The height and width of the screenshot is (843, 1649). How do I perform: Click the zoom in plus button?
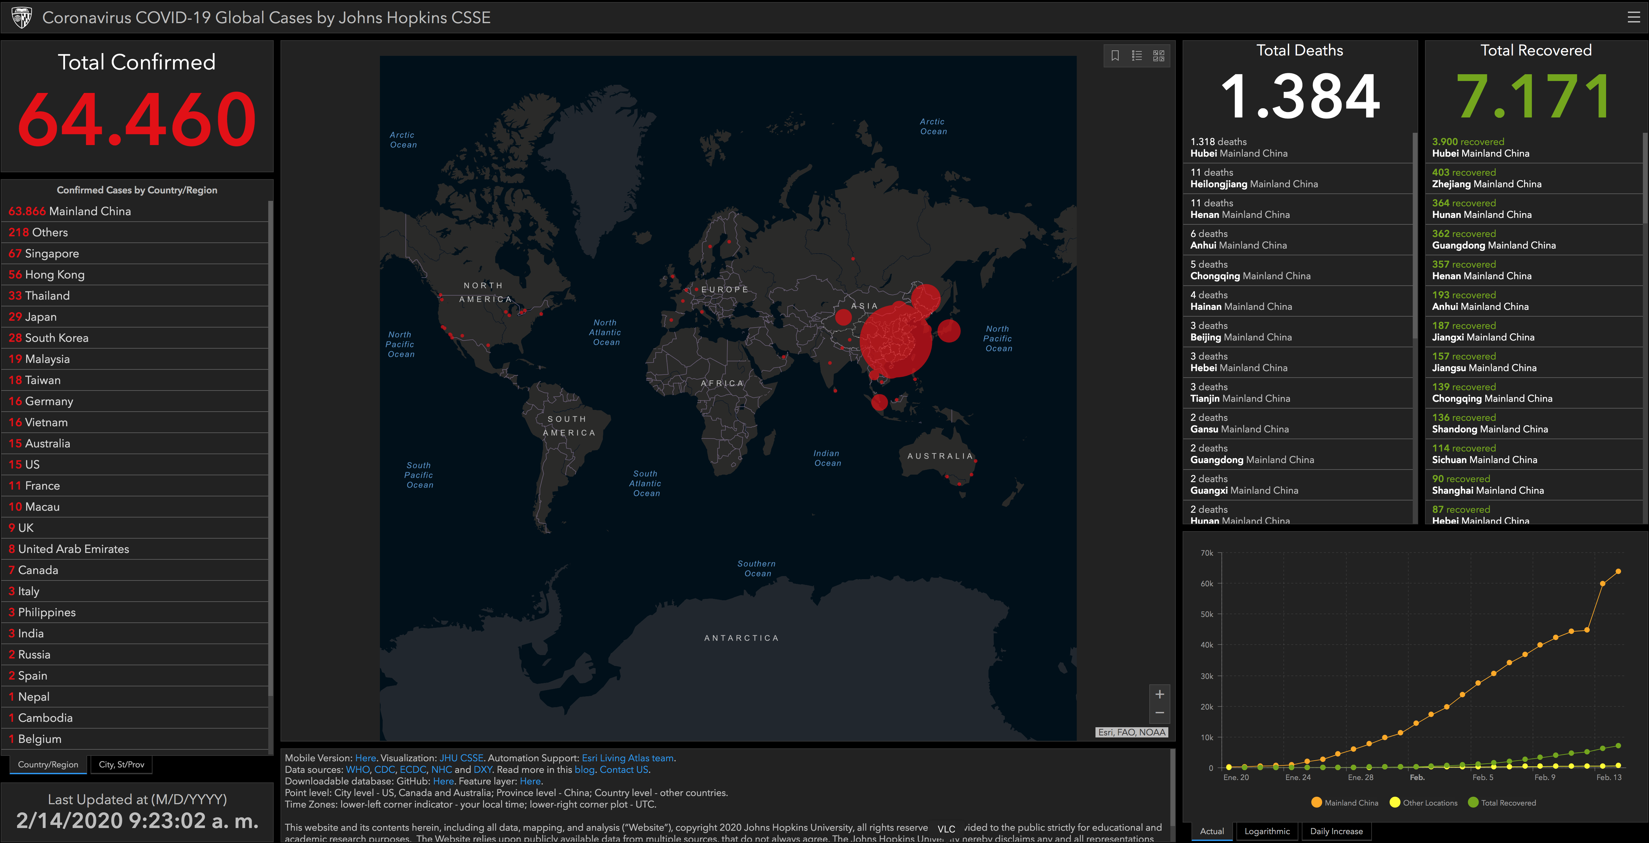1159,695
